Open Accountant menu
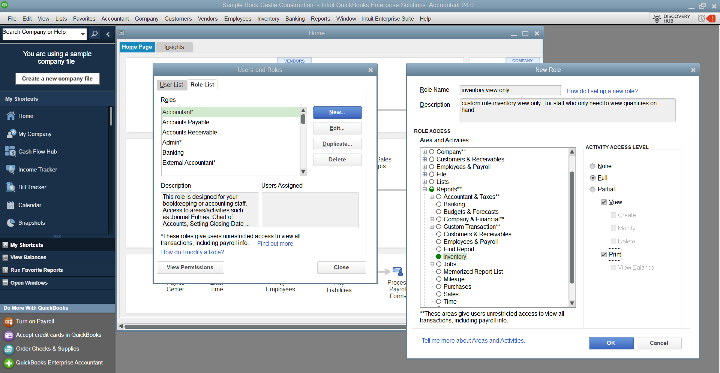720x373 pixels. (x=115, y=19)
